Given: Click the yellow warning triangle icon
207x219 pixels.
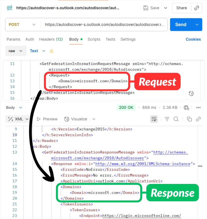Looking at the screenshot, I should click(x=51, y=51).
